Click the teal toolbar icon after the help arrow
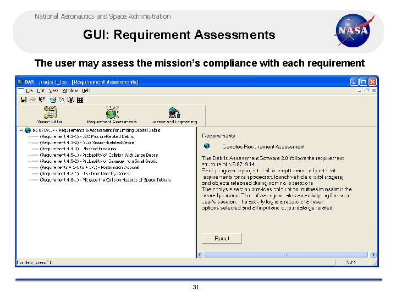396x297 pixels. 53,100
